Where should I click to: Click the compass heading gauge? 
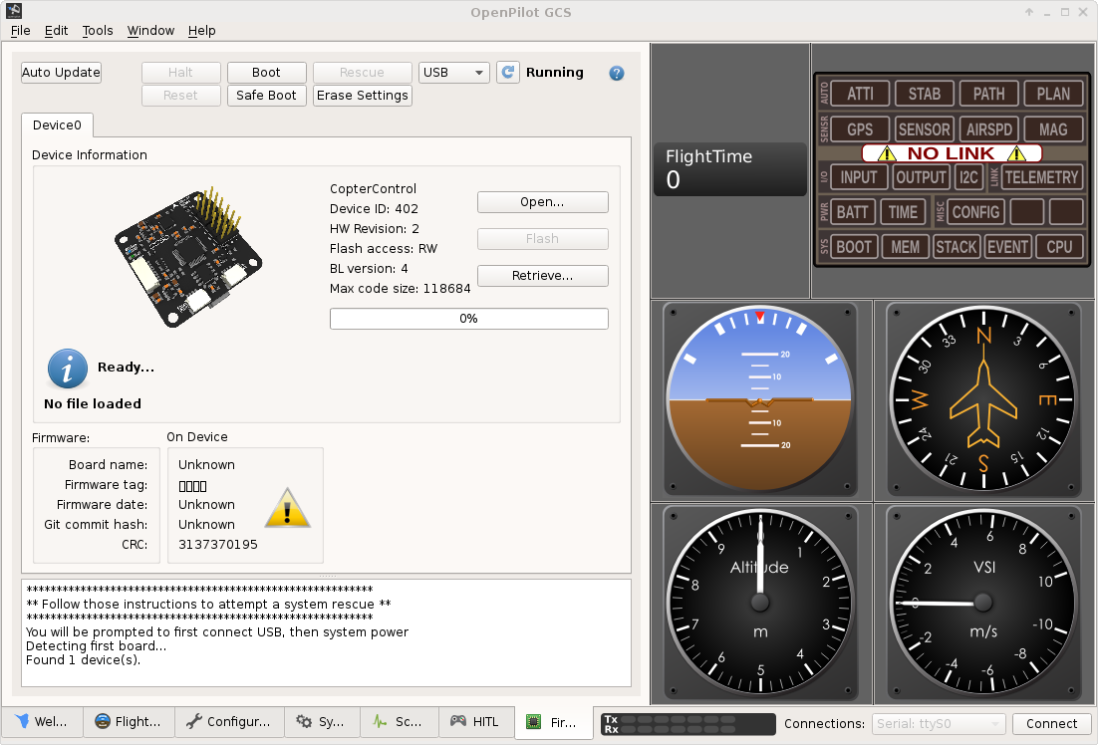click(x=983, y=399)
